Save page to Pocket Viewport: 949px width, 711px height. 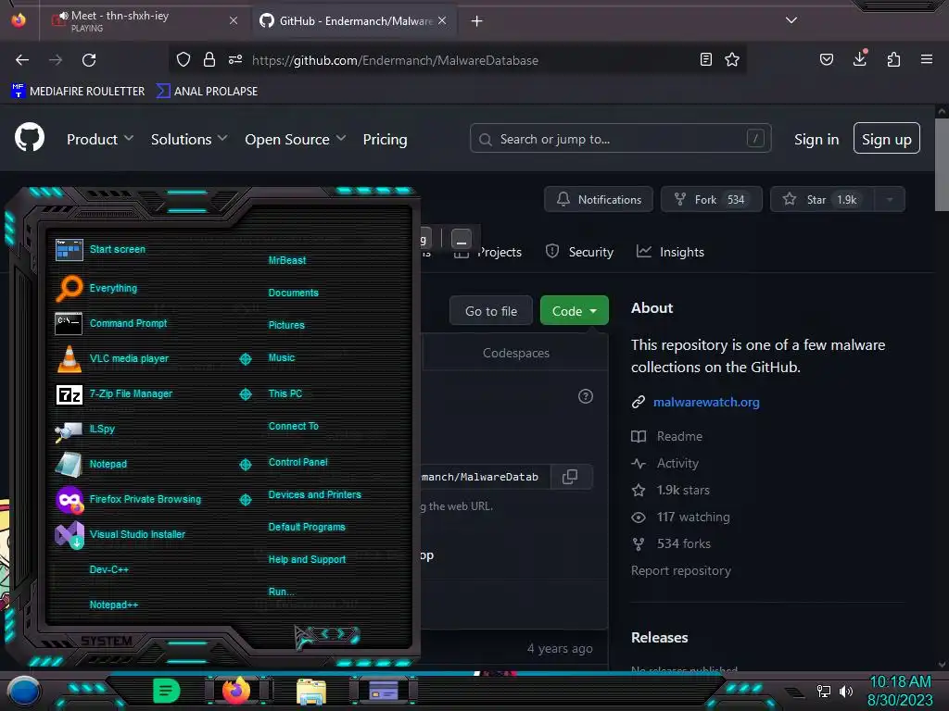coord(826,59)
